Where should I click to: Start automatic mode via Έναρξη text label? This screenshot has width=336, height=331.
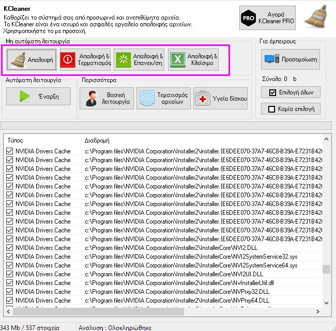click(49, 97)
